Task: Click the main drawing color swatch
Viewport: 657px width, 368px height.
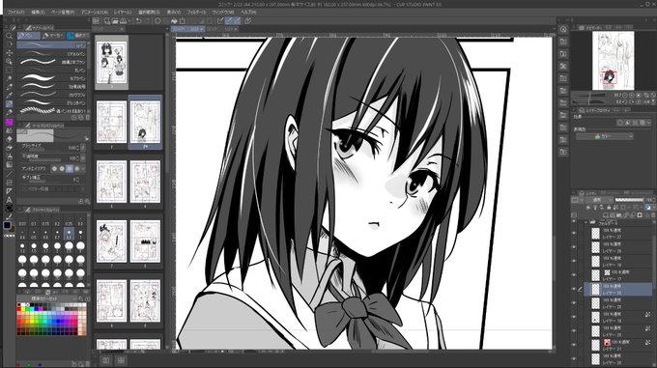Action: pos(7,225)
